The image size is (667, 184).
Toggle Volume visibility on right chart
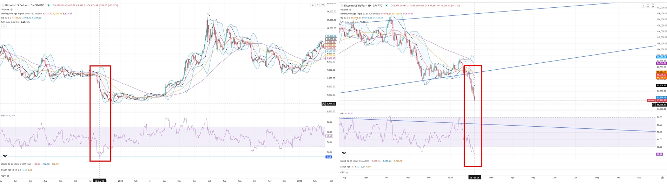pos(350,9)
